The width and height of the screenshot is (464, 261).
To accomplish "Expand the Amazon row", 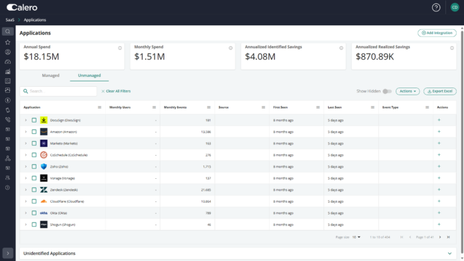I will click(x=26, y=132).
